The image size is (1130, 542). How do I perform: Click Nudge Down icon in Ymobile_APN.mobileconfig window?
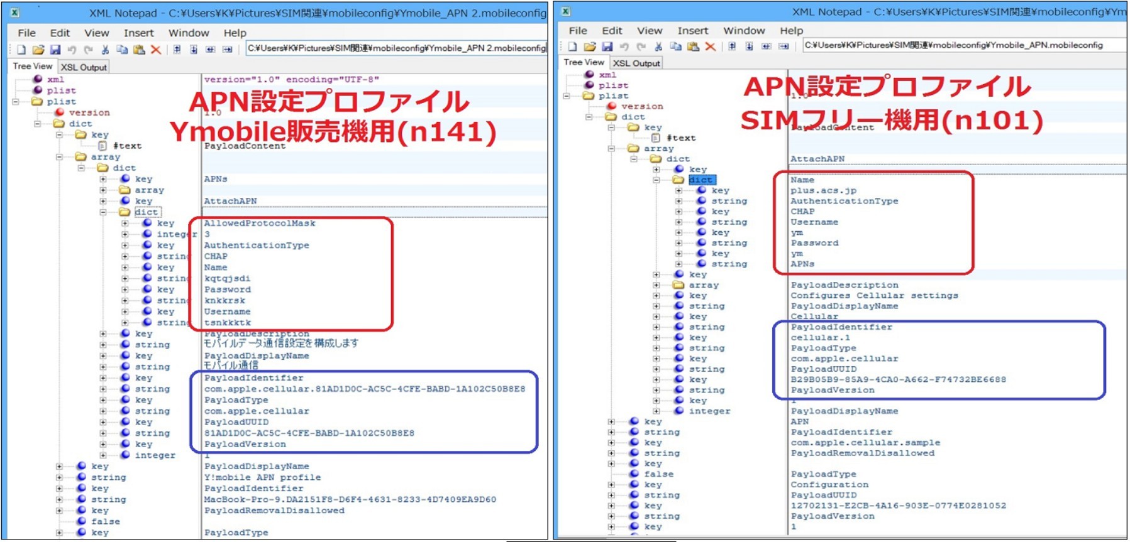click(x=749, y=46)
